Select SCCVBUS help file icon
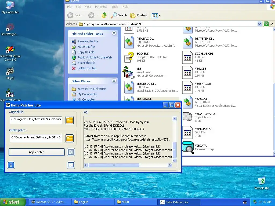The width and height of the screenshot is (275, 206). (129, 57)
